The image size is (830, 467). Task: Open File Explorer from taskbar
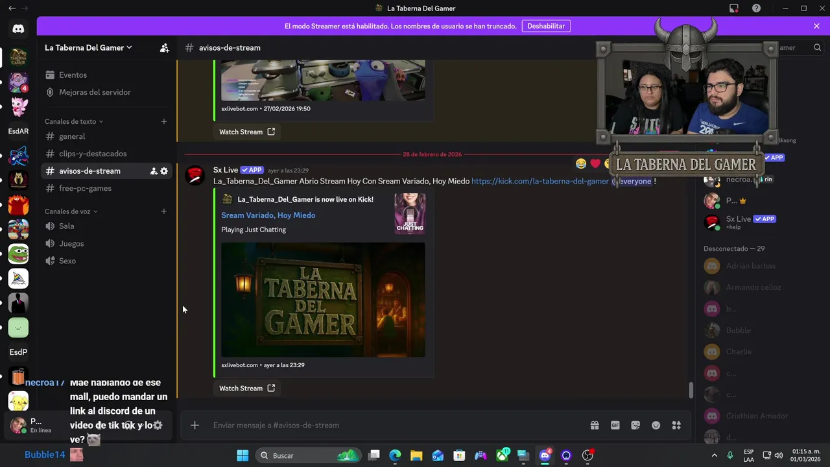tap(416, 455)
